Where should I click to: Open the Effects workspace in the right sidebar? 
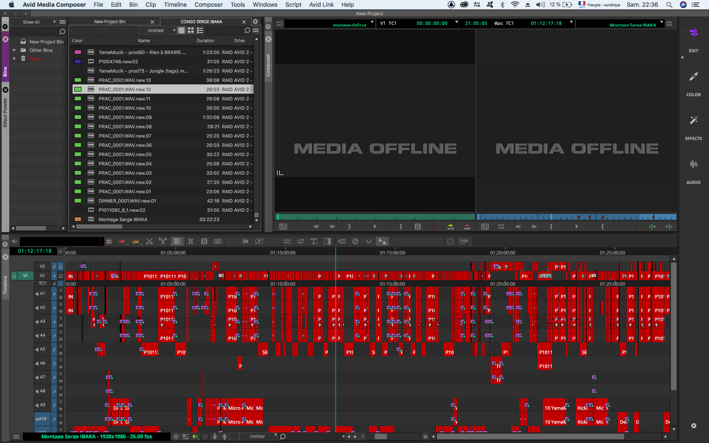coord(693,126)
